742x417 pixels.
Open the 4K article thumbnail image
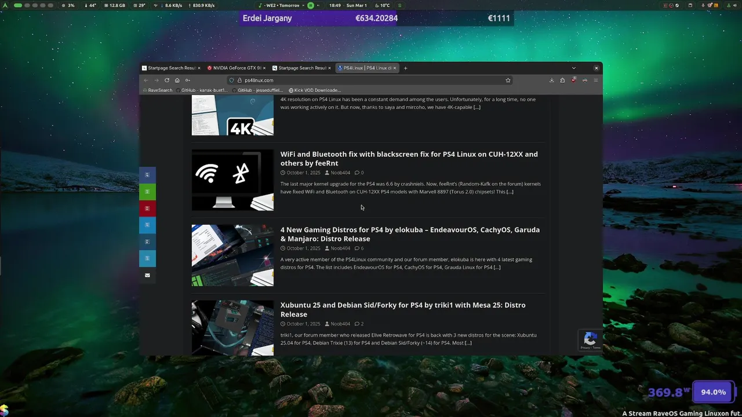(232, 115)
